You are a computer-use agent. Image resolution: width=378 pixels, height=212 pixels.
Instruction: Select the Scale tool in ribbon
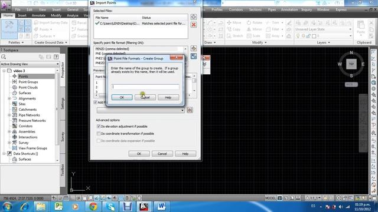[253, 36]
